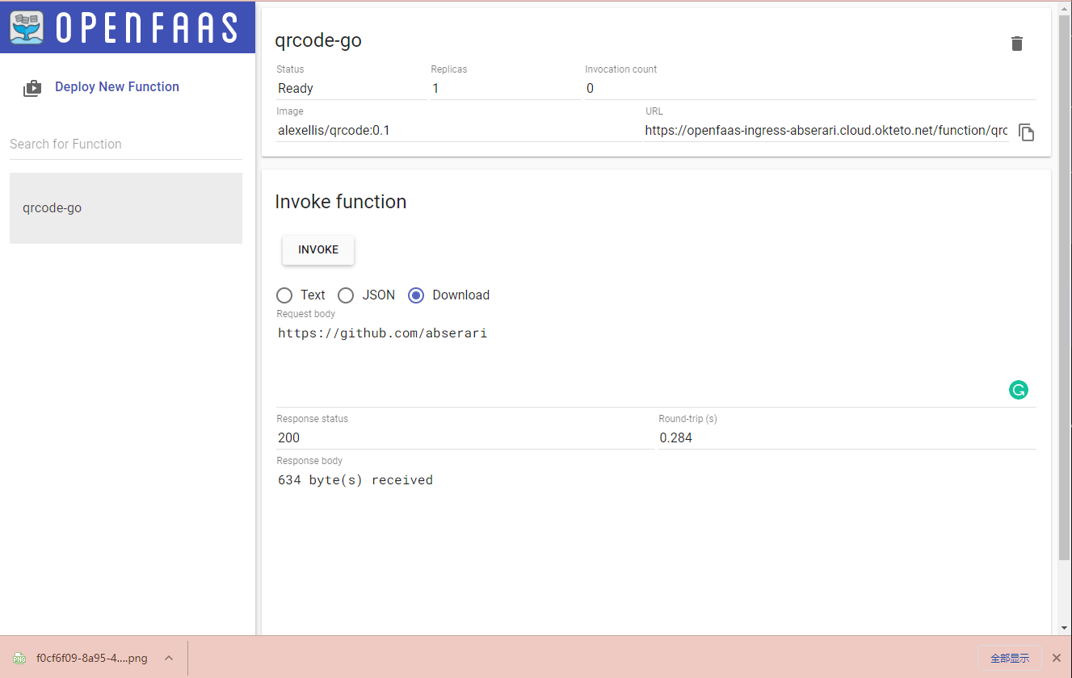Copy the function URL with clipboard icon
Screen dimensions: 1072x678
click(x=1026, y=132)
